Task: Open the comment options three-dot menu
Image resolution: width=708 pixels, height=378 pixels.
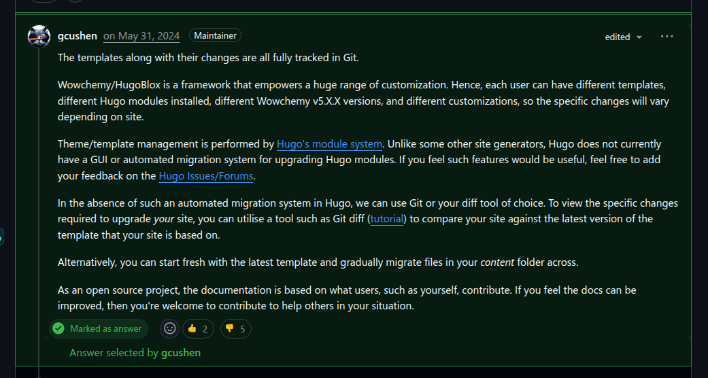Action: [667, 37]
